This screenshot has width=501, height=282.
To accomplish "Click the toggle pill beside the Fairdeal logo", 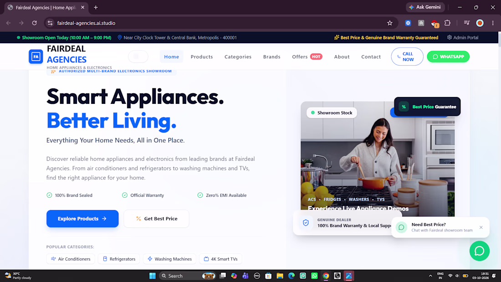I will pos(138,56).
